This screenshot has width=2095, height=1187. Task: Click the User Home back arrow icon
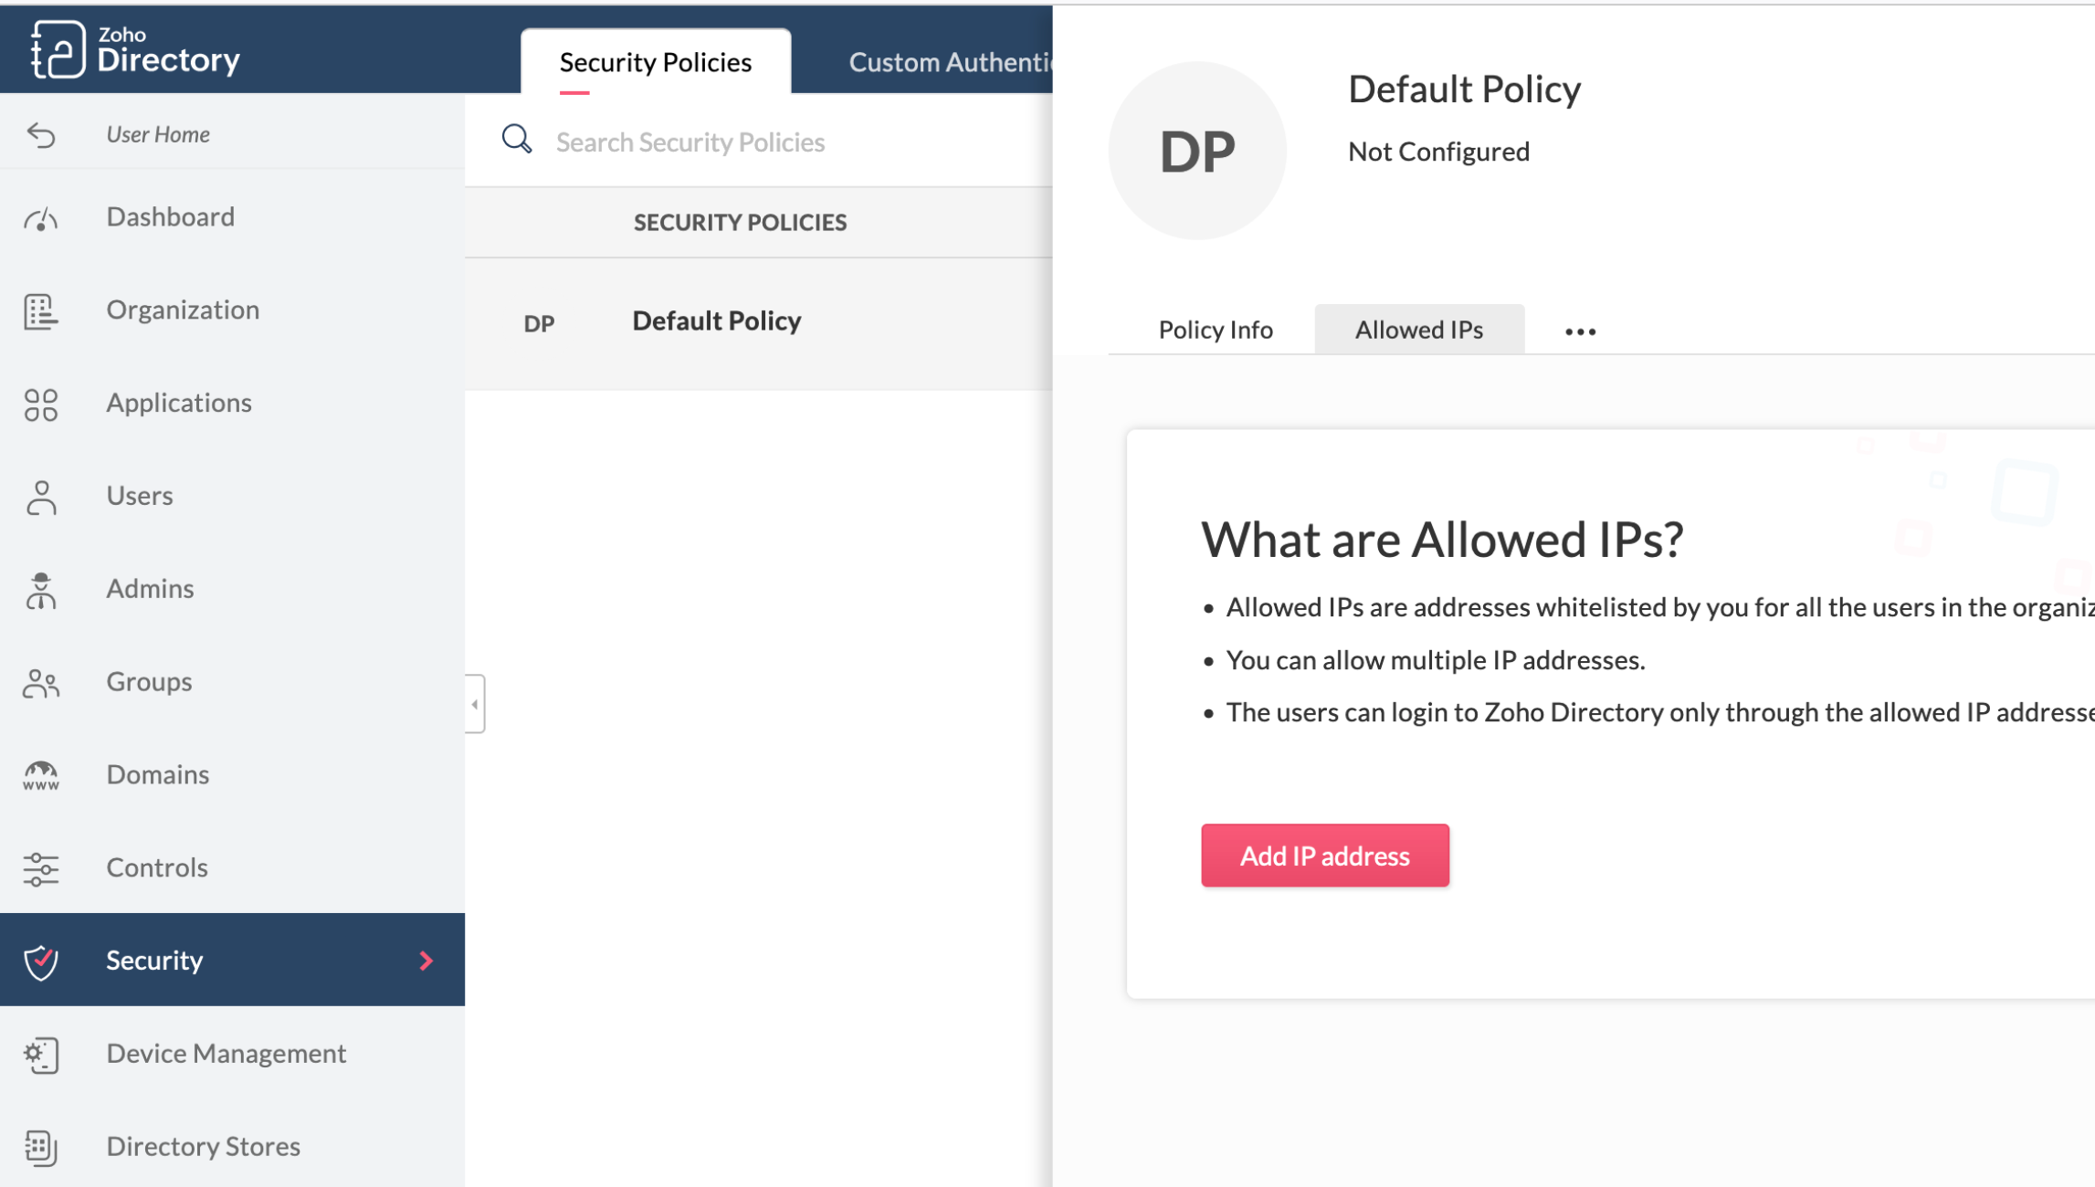point(41,134)
